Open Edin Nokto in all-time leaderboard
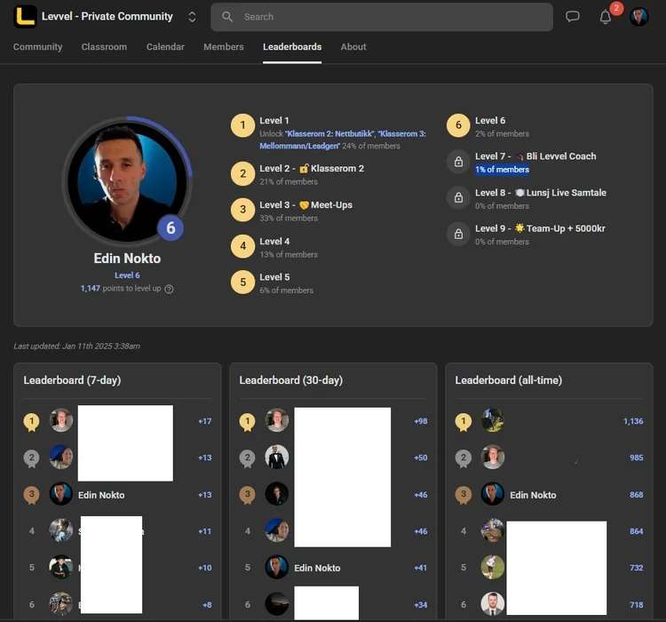 tap(533, 495)
